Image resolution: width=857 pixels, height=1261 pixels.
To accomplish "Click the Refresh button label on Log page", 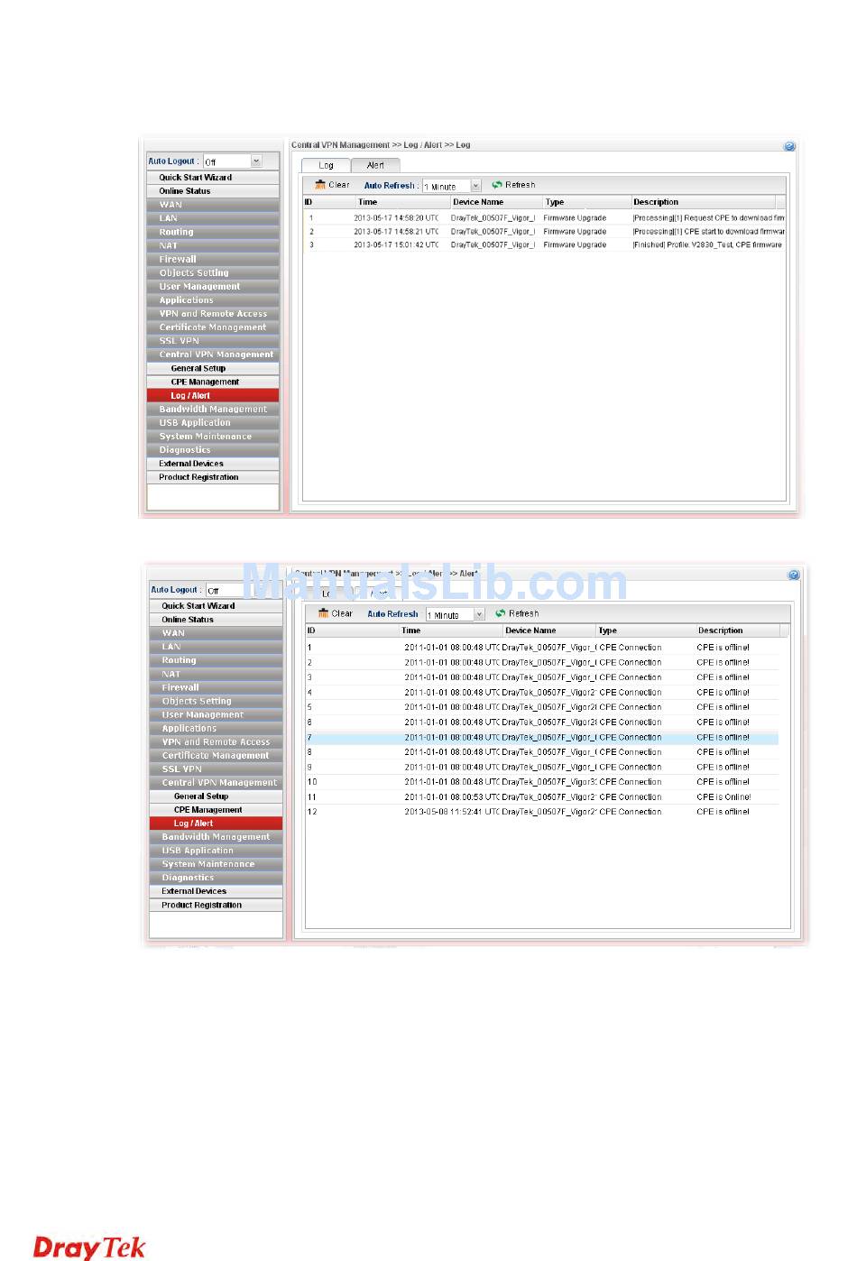I will (521, 185).
